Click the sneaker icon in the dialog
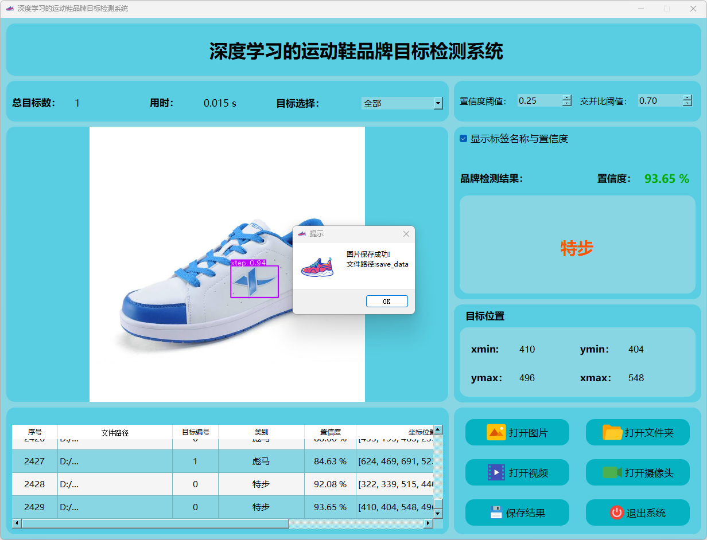707x540 pixels. (317, 267)
